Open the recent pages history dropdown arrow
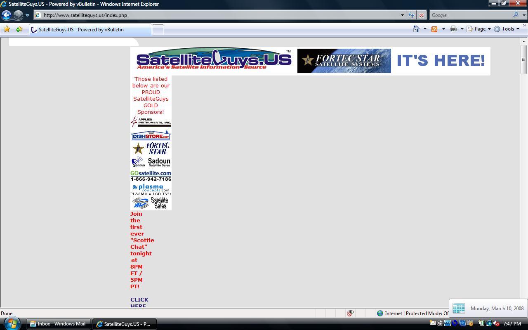Viewport: 528px width, 330px height. point(27,15)
